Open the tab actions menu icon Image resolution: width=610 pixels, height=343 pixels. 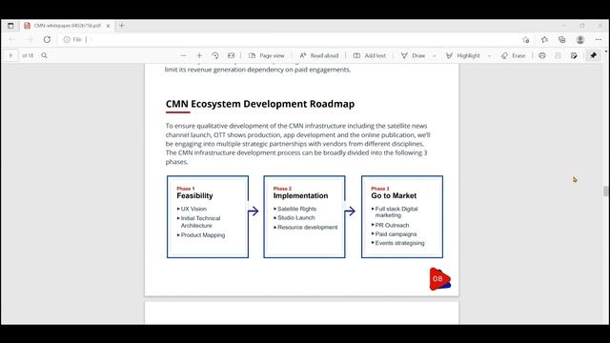tap(10, 26)
